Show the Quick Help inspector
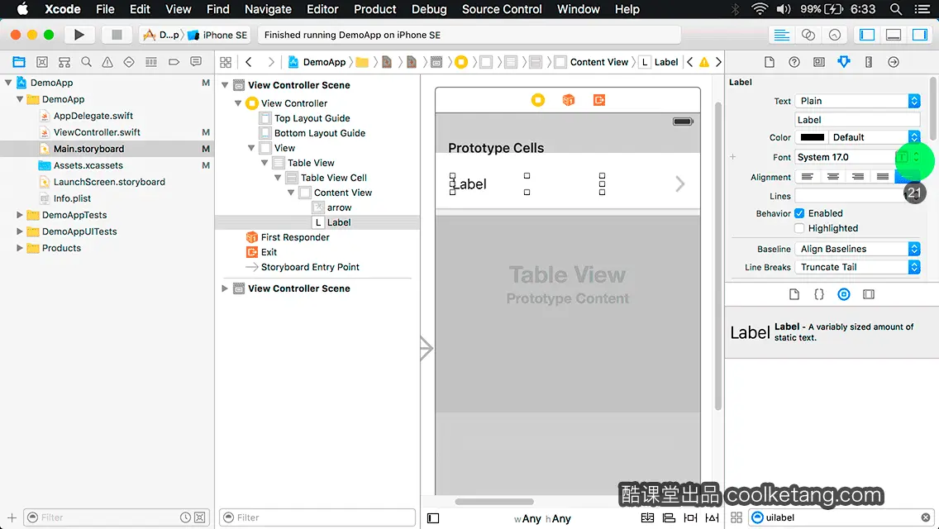Screen dimensions: 939x529 pyautogui.click(x=794, y=62)
